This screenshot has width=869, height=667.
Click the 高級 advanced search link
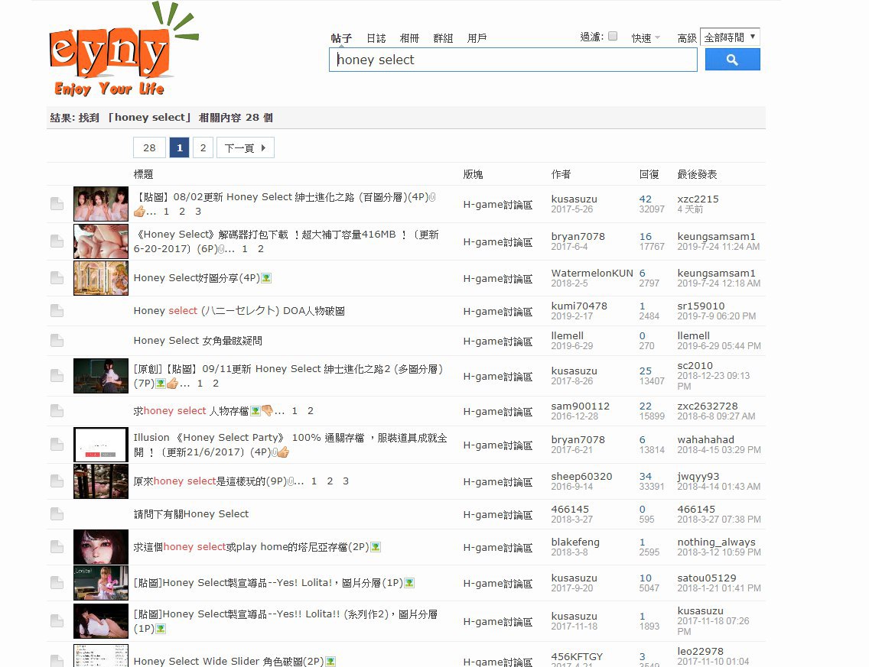[x=686, y=38]
